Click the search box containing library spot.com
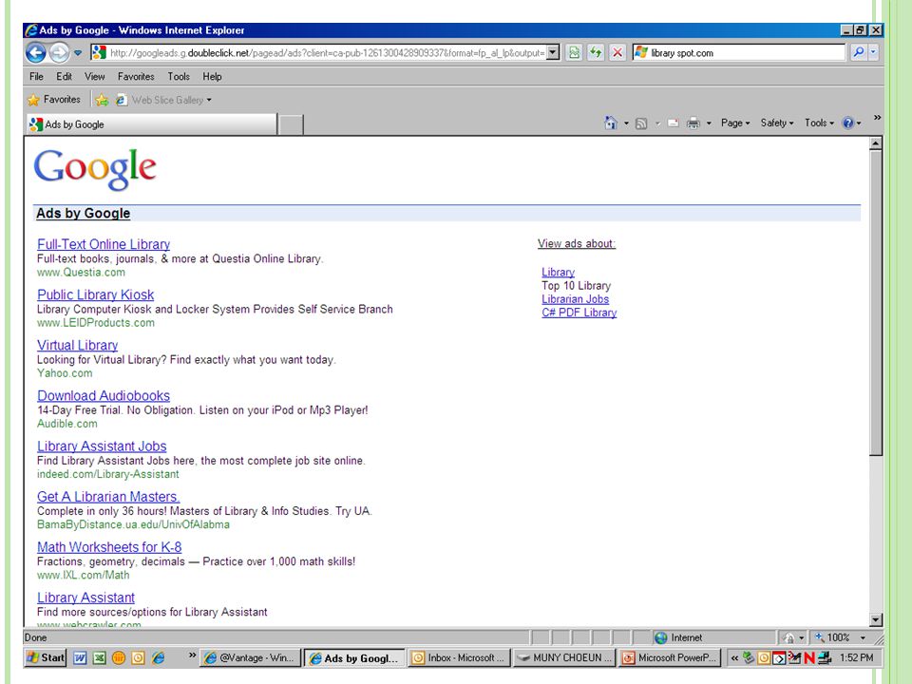The image size is (912, 684). pyautogui.click(x=739, y=53)
